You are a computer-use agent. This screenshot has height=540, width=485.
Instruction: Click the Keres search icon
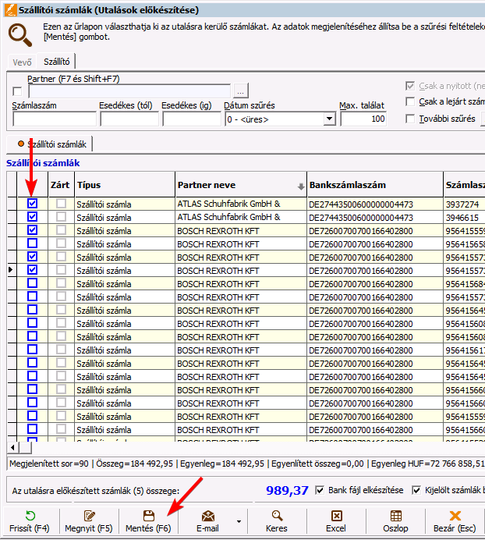[277, 516]
